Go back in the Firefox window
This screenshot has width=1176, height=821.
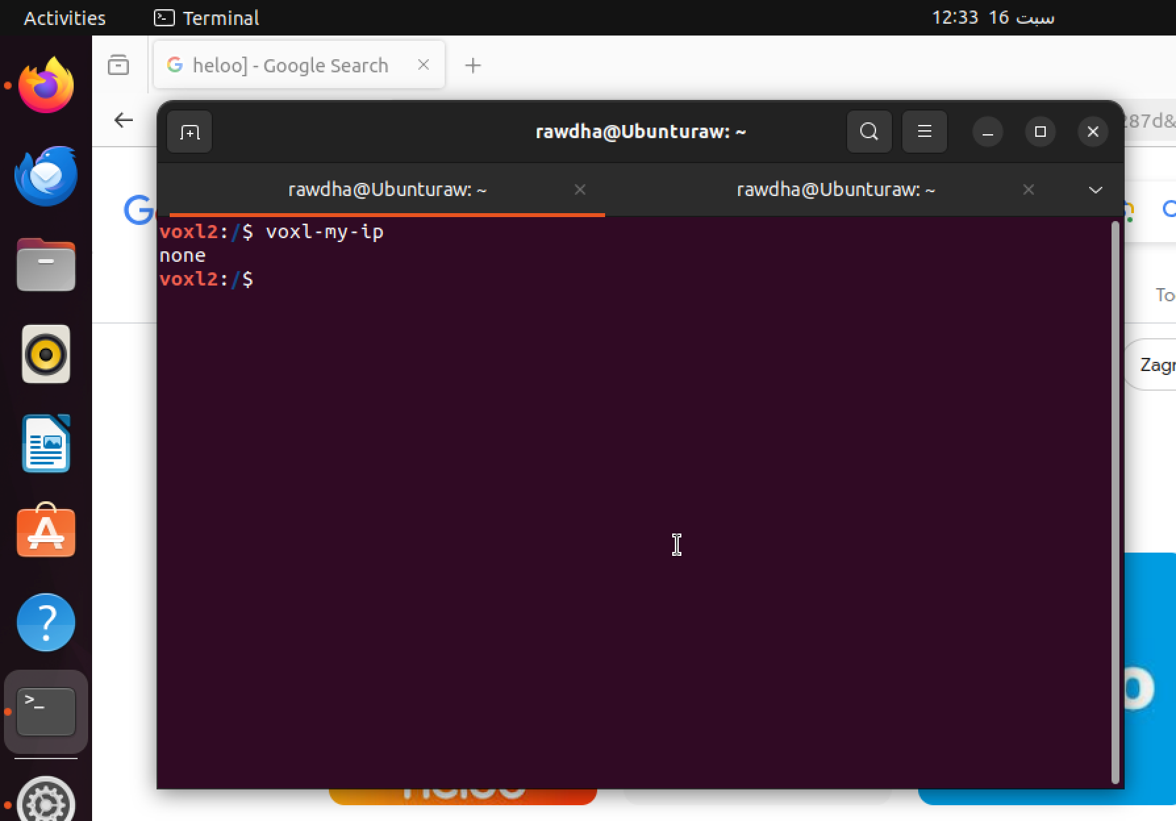tap(124, 120)
